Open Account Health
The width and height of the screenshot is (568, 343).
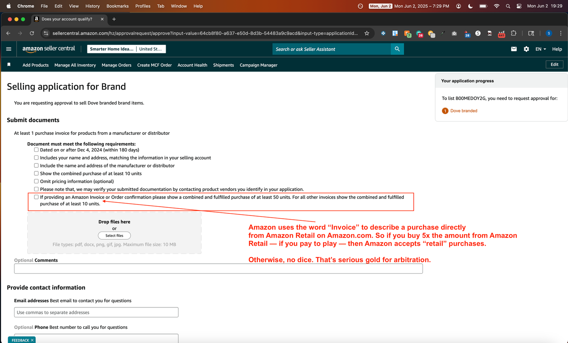[x=192, y=65]
